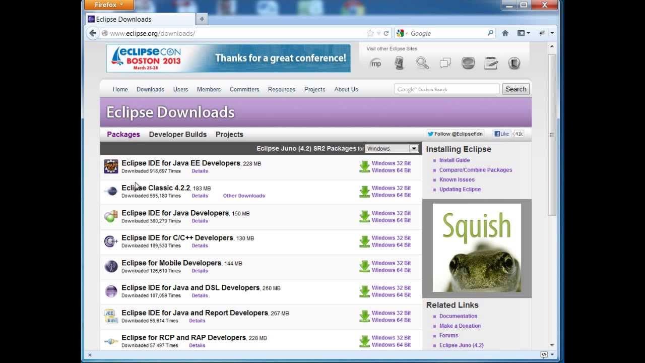The image size is (645, 363).
Task: Bookmark page with the star icon
Action: coord(370,33)
